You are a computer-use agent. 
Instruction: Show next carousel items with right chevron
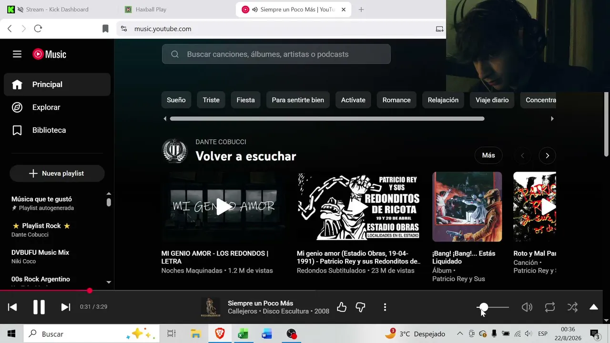548,155
